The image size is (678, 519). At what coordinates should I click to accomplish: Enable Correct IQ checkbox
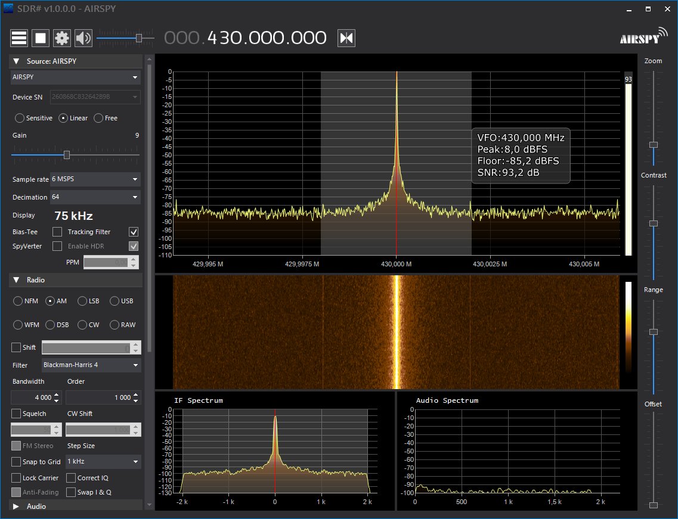point(71,478)
